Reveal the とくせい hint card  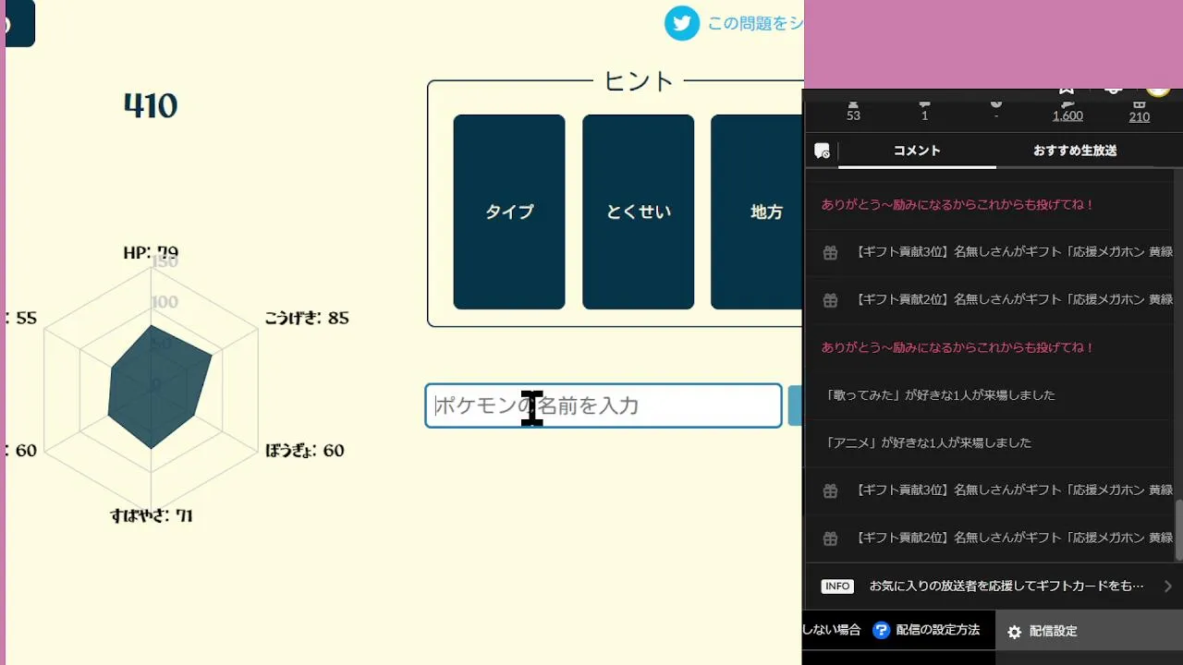tap(638, 212)
